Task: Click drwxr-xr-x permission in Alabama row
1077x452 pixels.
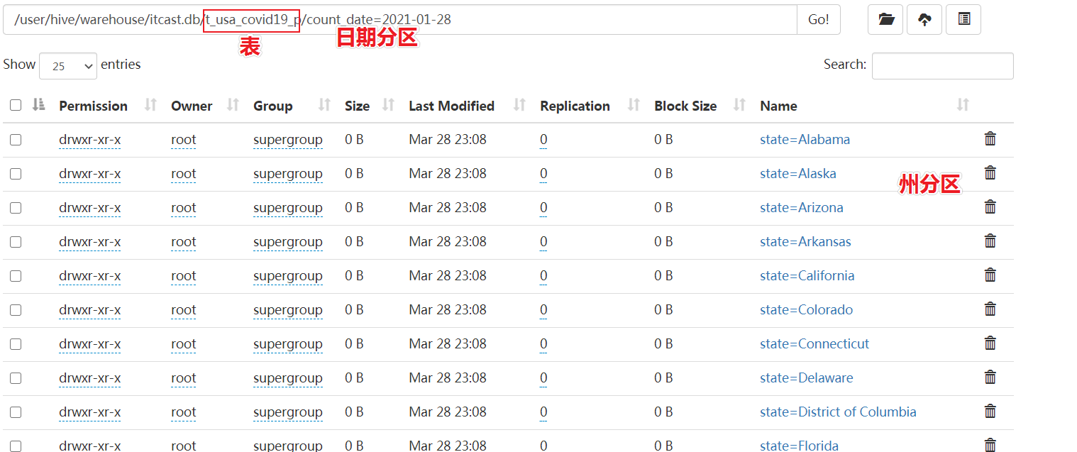Action: [90, 139]
